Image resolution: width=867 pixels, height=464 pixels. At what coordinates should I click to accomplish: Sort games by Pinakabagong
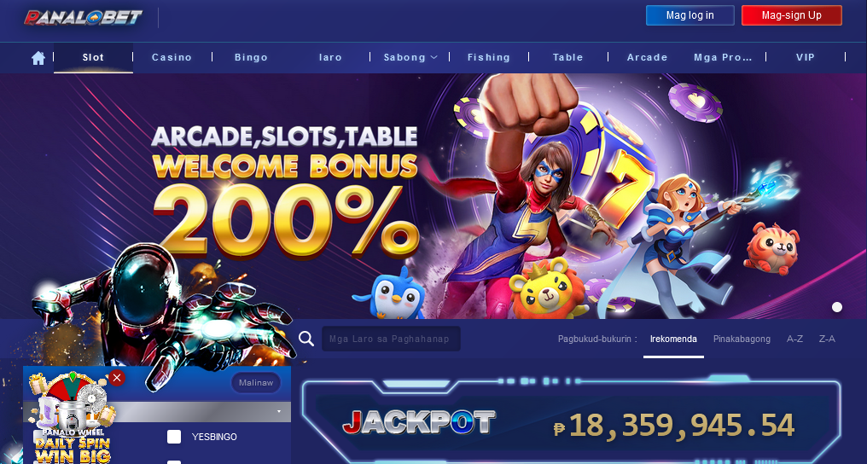(x=742, y=339)
